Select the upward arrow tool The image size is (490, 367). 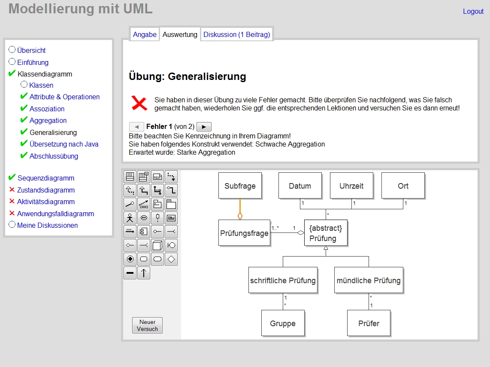tap(144, 273)
